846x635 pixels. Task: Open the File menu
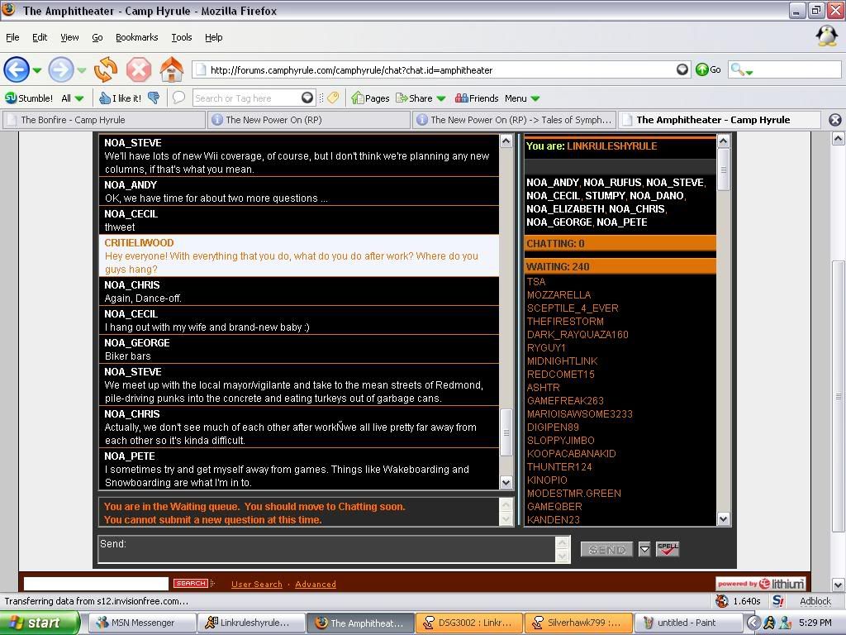pos(12,37)
